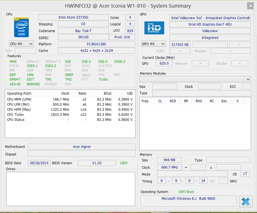The width and height of the screenshot is (257, 213).
Task: Click the empty Memory Mode field
Action: [192, 174]
